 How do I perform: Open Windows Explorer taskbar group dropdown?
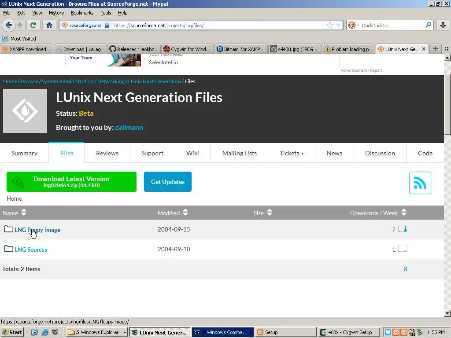coord(125,333)
